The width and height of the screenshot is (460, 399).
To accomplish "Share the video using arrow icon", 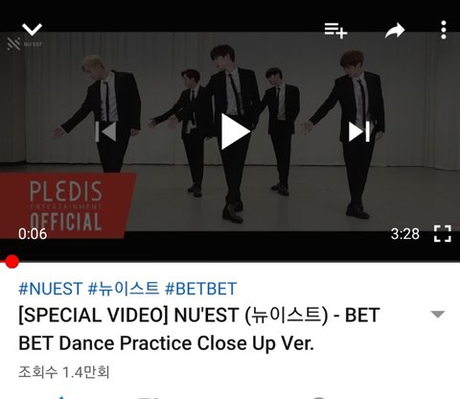I will coord(395,31).
